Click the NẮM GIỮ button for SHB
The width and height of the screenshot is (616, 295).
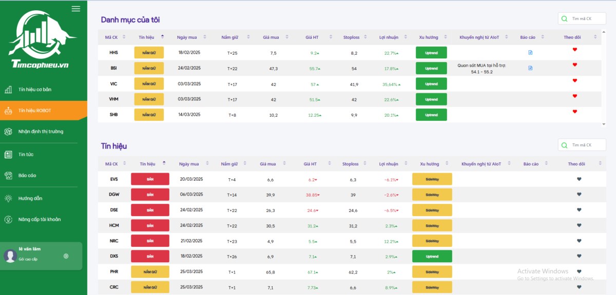pos(149,115)
